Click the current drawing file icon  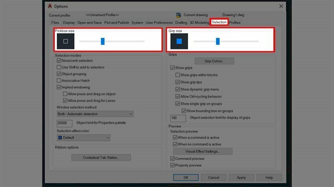coord(179,15)
